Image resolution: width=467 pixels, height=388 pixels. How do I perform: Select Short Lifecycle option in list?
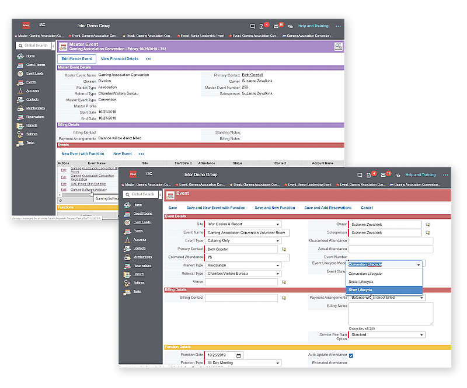[384, 290]
